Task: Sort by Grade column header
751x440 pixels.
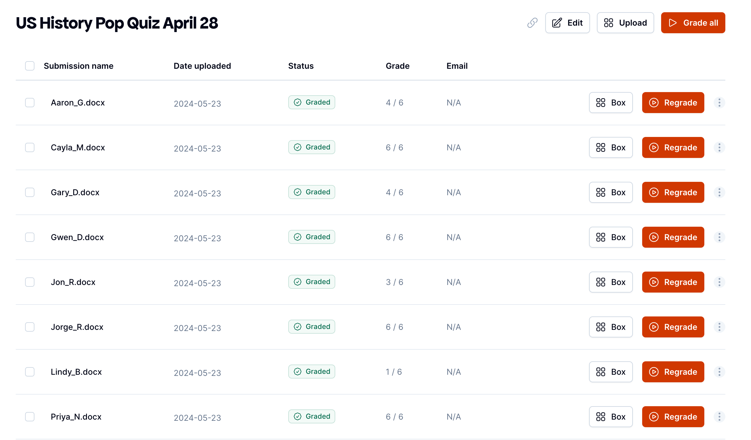Action: coord(398,66)
